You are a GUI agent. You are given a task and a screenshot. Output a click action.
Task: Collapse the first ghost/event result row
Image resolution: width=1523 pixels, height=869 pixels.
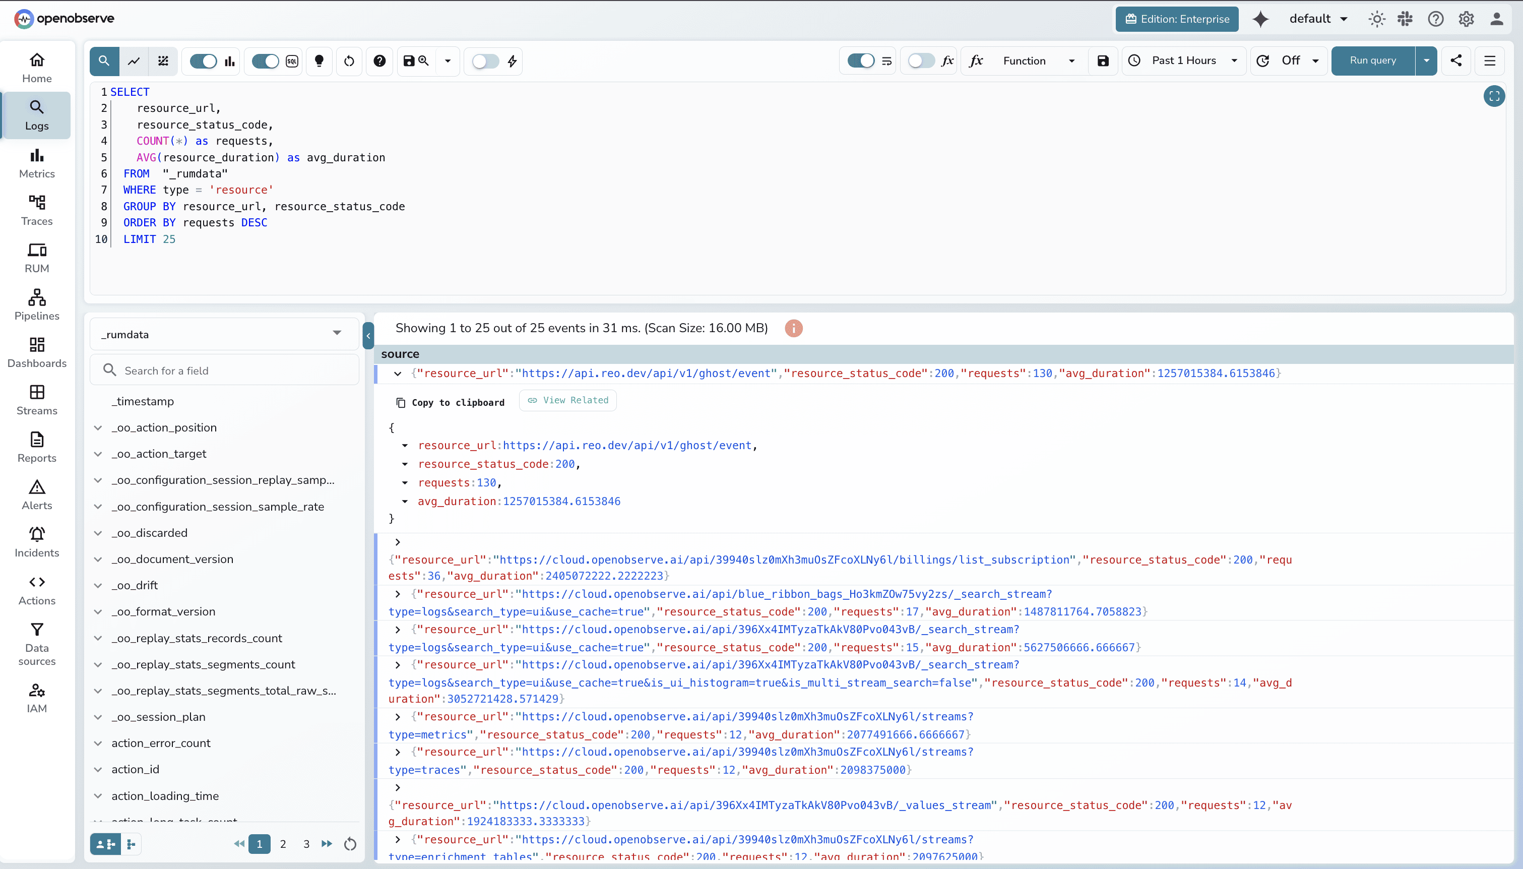tap(397, 373)
